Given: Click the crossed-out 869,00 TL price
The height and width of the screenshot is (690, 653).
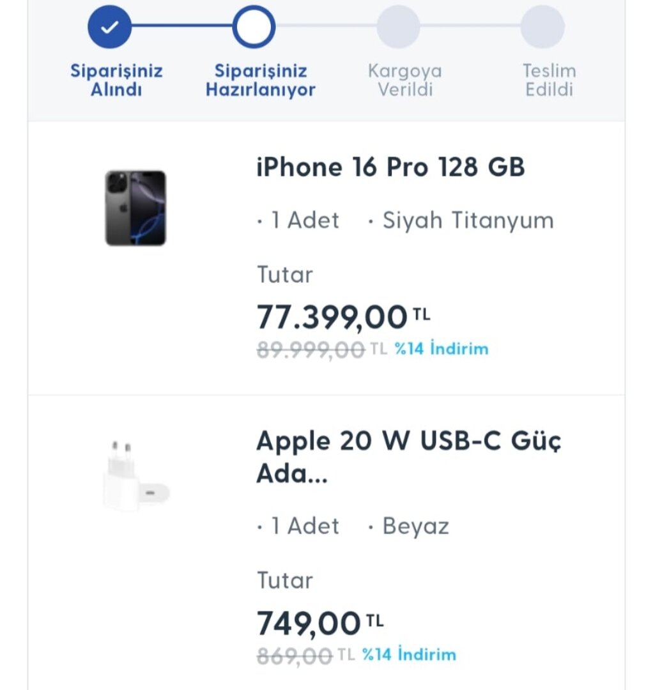Looking at the screenshot, I should click(x=295, y=655).
